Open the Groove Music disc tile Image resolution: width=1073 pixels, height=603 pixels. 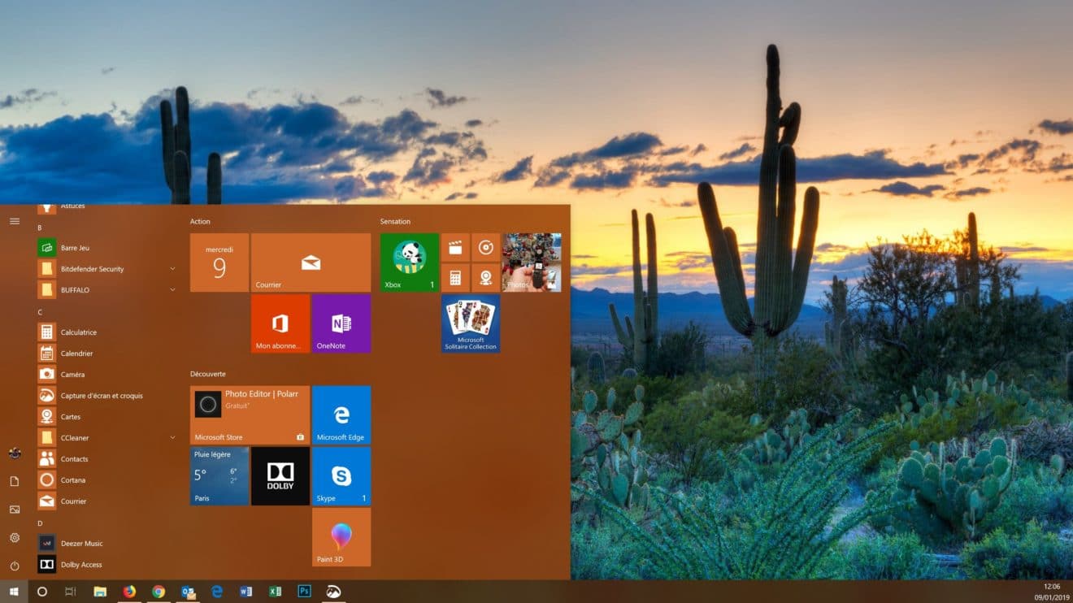coord(486,247)
